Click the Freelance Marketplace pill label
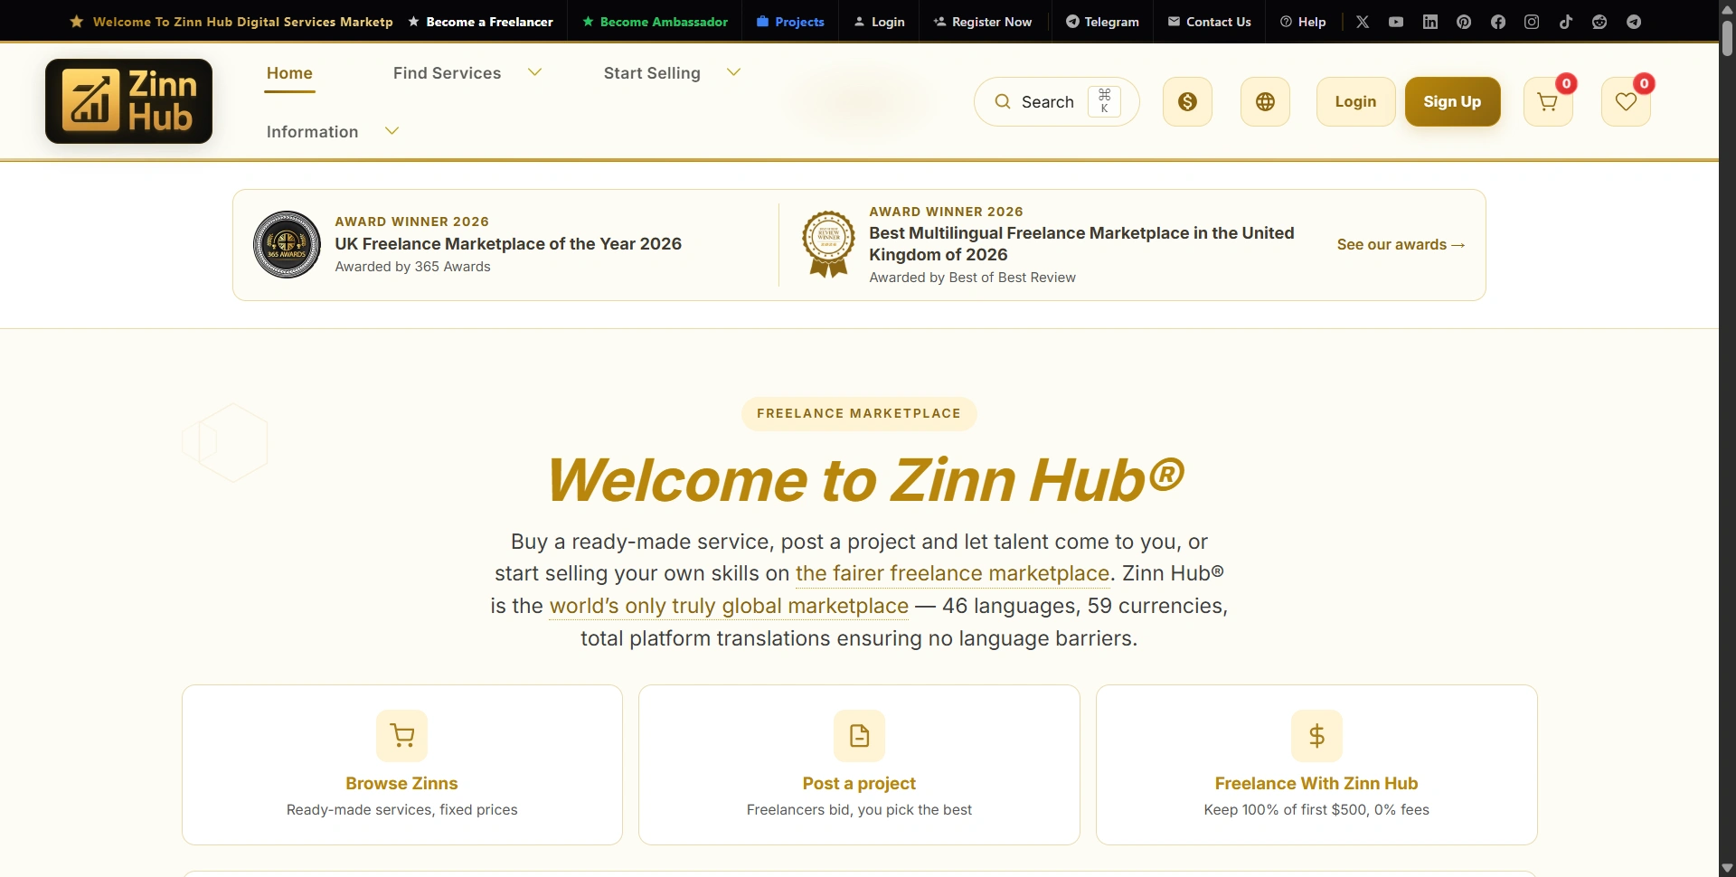Screen dimensions: 1736x877 [859, 413]
